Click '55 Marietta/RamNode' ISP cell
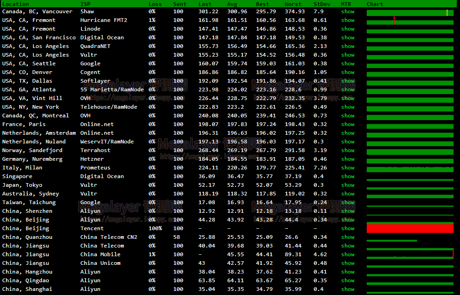This screenshot has width=460, height=295. tap(112, 90)
